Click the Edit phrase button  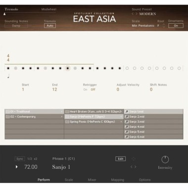point(121,159)
